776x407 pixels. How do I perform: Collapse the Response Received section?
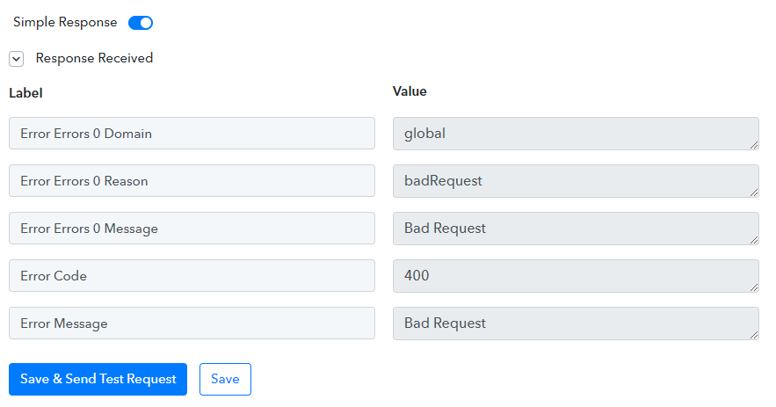[x=17, y=59]
